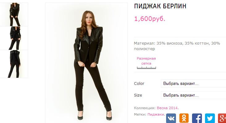Screen dimensions: 226x123
Task: Open the Color variant dropdown
Action: click(193, 83)
